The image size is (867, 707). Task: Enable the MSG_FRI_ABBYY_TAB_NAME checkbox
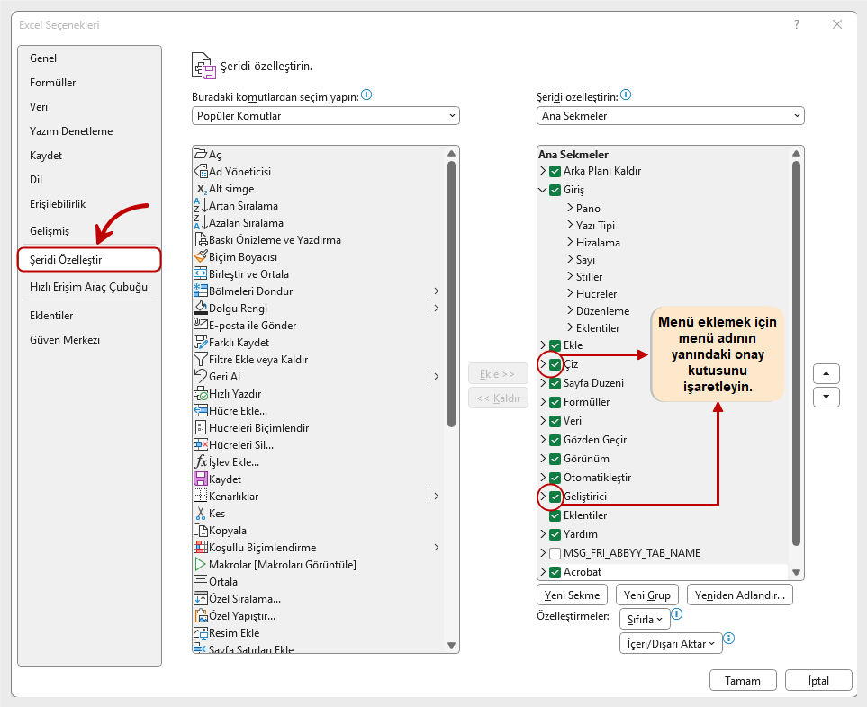(x=555, y=553)
